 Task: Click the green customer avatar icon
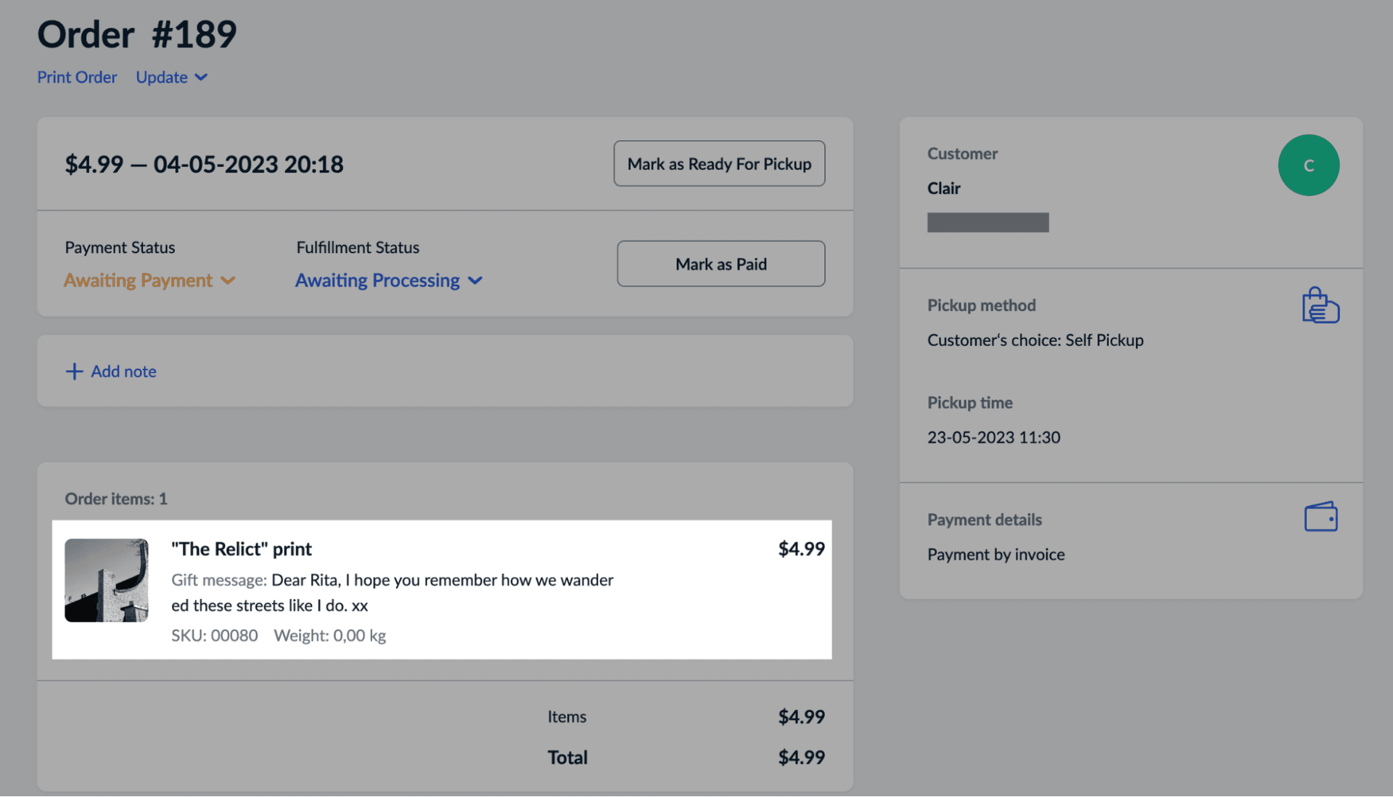[1308, 165]
